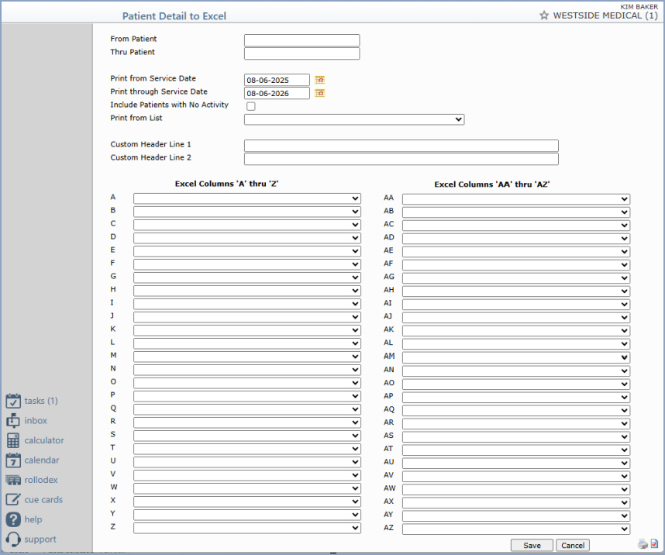This screenshot has height=555, width=665.
Task: Click the Excel Columns 'AA' thru 'AZ' heading
Action: tap(492, 184)
